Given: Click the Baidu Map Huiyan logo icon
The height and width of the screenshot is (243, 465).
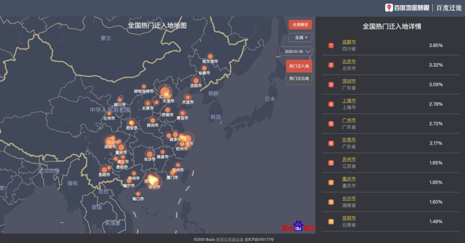Looking at the screenshot, I should [389, 8].
